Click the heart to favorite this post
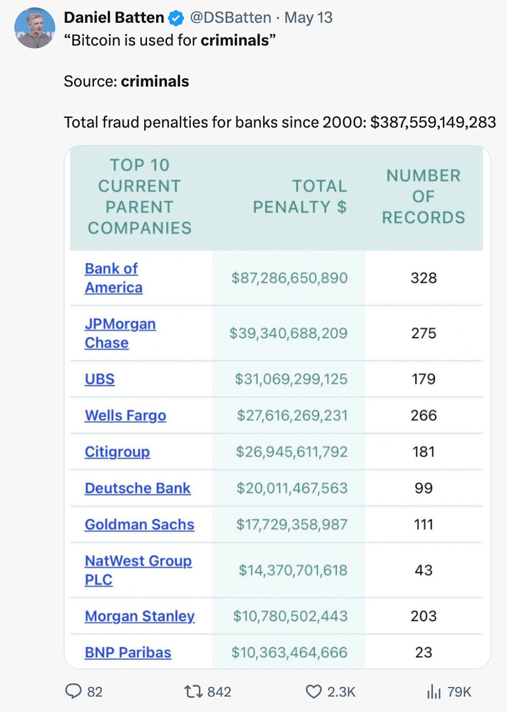The height and width of the screenshot is (712, 507). 313,691
